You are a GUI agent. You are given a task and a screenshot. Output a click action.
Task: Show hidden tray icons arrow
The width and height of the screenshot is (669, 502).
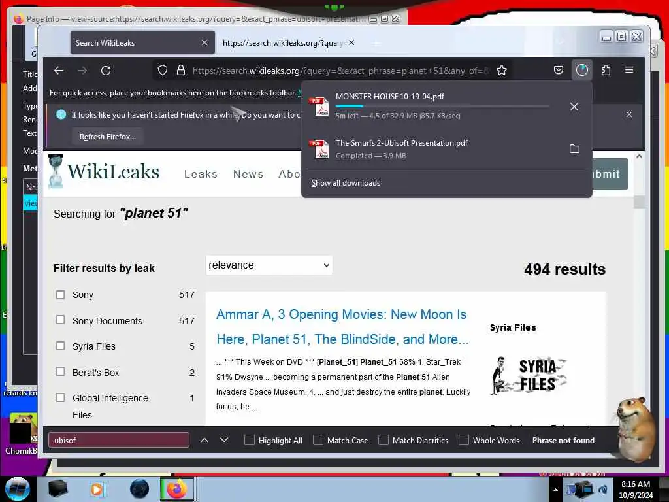coord(555,490)
